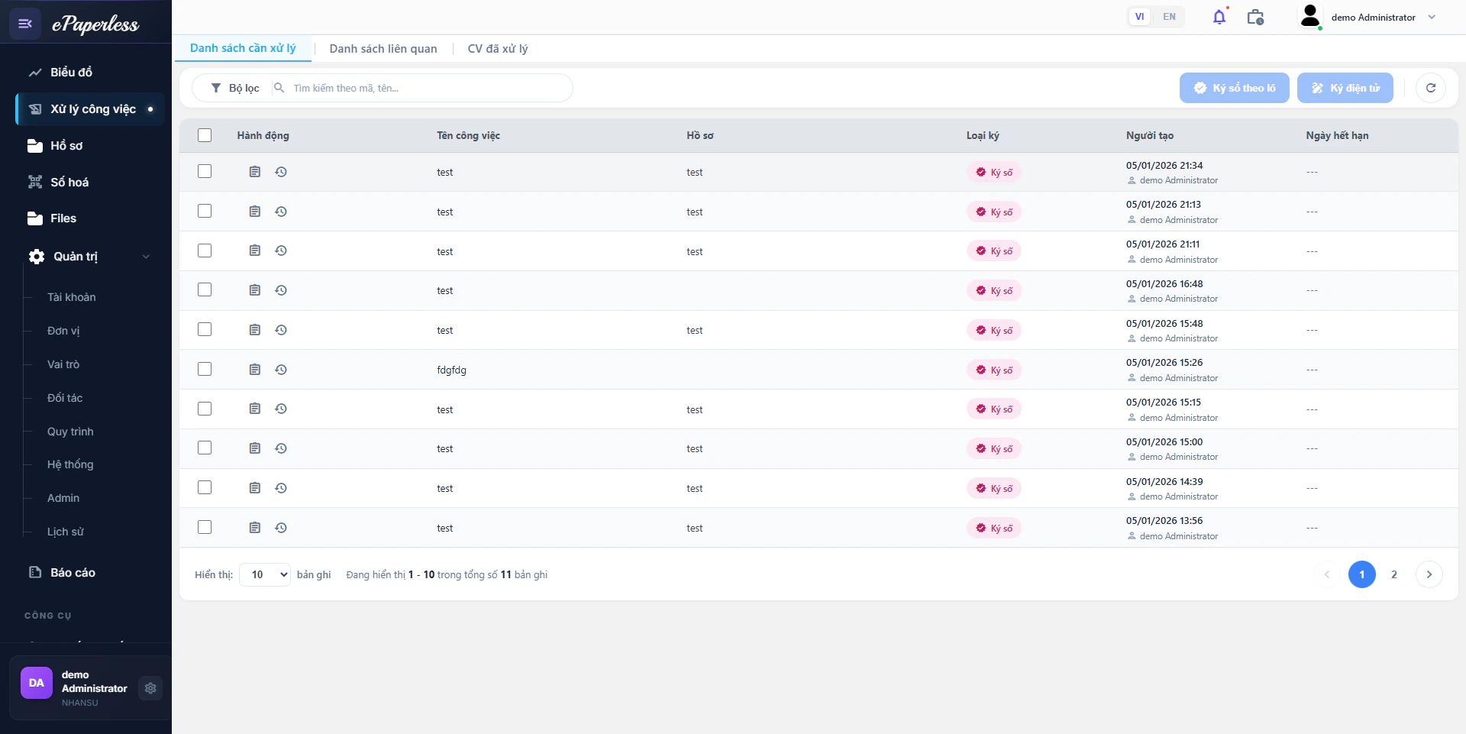Open history icon for the 21:11 row
1466x734 pixels.
pyautogui.click(x=281, y=251)
